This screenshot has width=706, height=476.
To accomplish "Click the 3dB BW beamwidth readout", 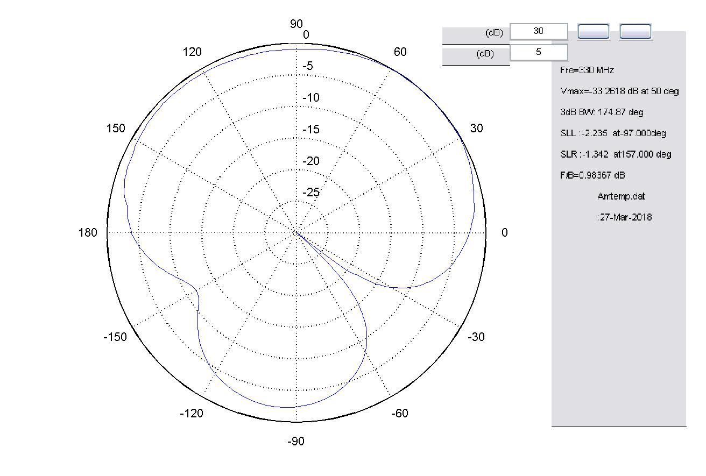I will (x=601, y=112).
